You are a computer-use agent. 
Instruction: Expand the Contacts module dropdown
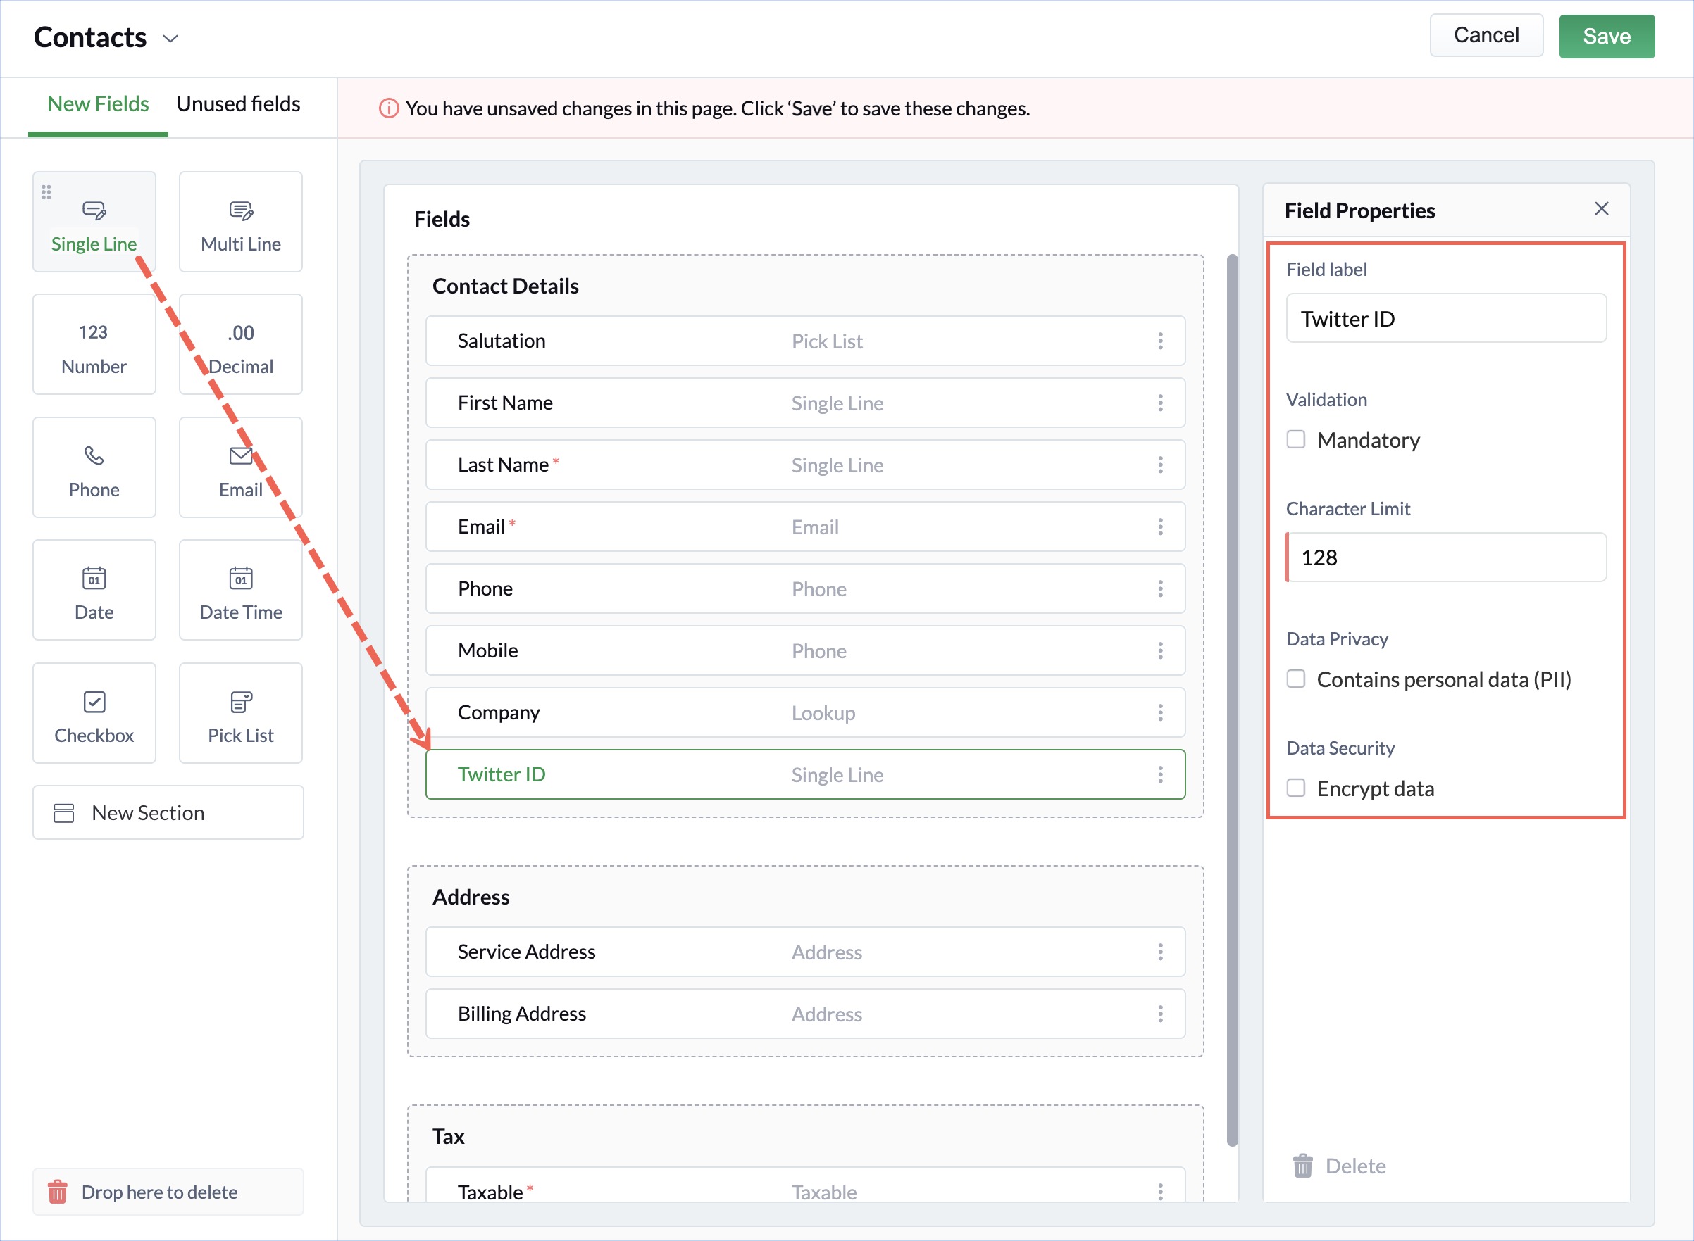(x=170, y=38)
